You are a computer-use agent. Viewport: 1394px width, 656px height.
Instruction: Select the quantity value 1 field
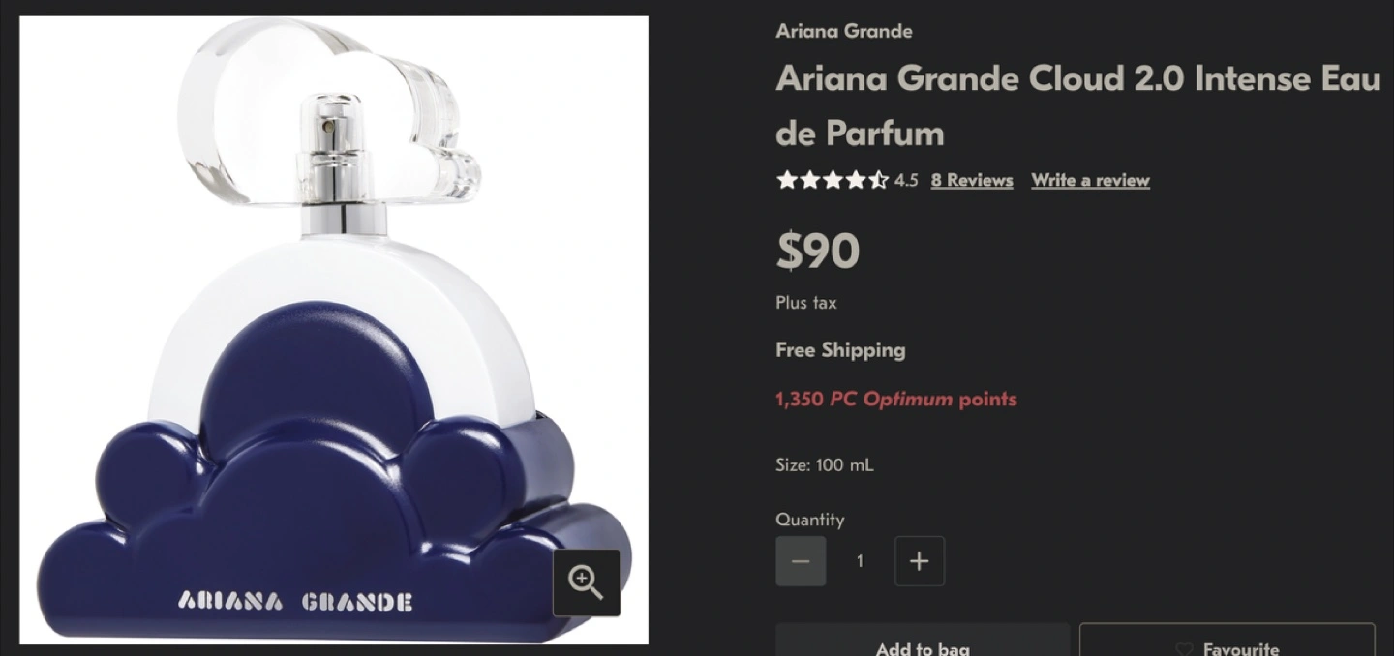coord(860,561)
